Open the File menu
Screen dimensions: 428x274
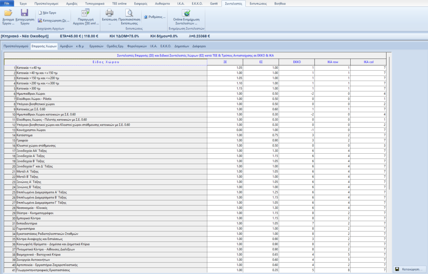point(7,3)
